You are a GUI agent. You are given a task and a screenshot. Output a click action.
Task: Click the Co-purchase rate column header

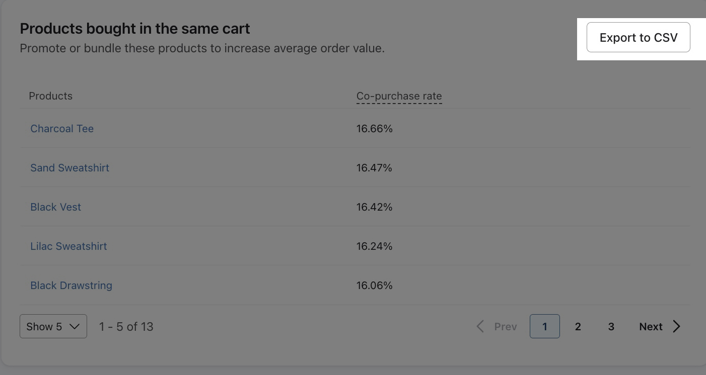click(399, 96)
